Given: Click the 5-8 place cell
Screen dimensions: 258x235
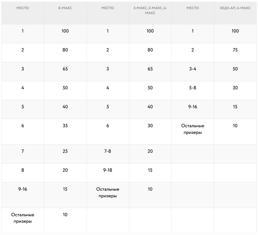Looking at the screenshot, I should coord(192,88).
